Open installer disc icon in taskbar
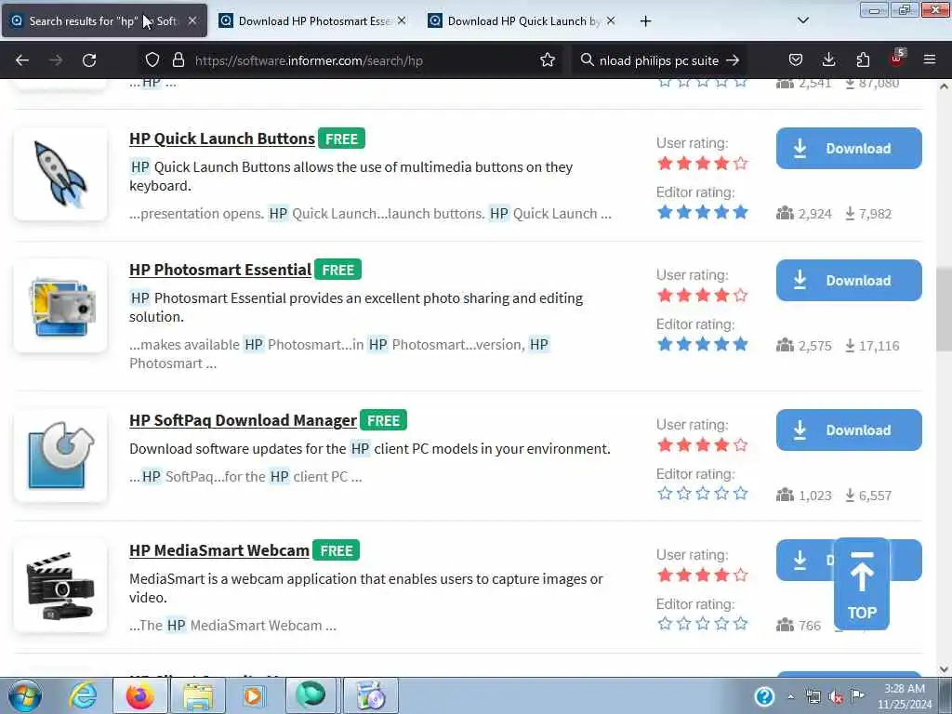Screen dimensions: 952x714 [x=370, y=695]
